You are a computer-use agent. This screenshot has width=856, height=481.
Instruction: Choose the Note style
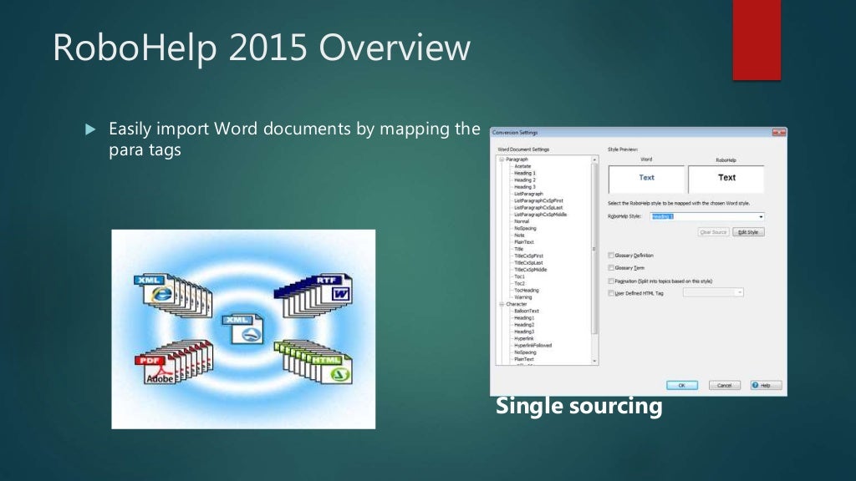point(519,235)
